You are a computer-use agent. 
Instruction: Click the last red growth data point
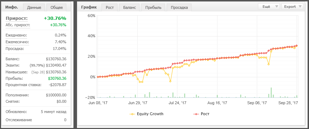[x=297, y=46]
